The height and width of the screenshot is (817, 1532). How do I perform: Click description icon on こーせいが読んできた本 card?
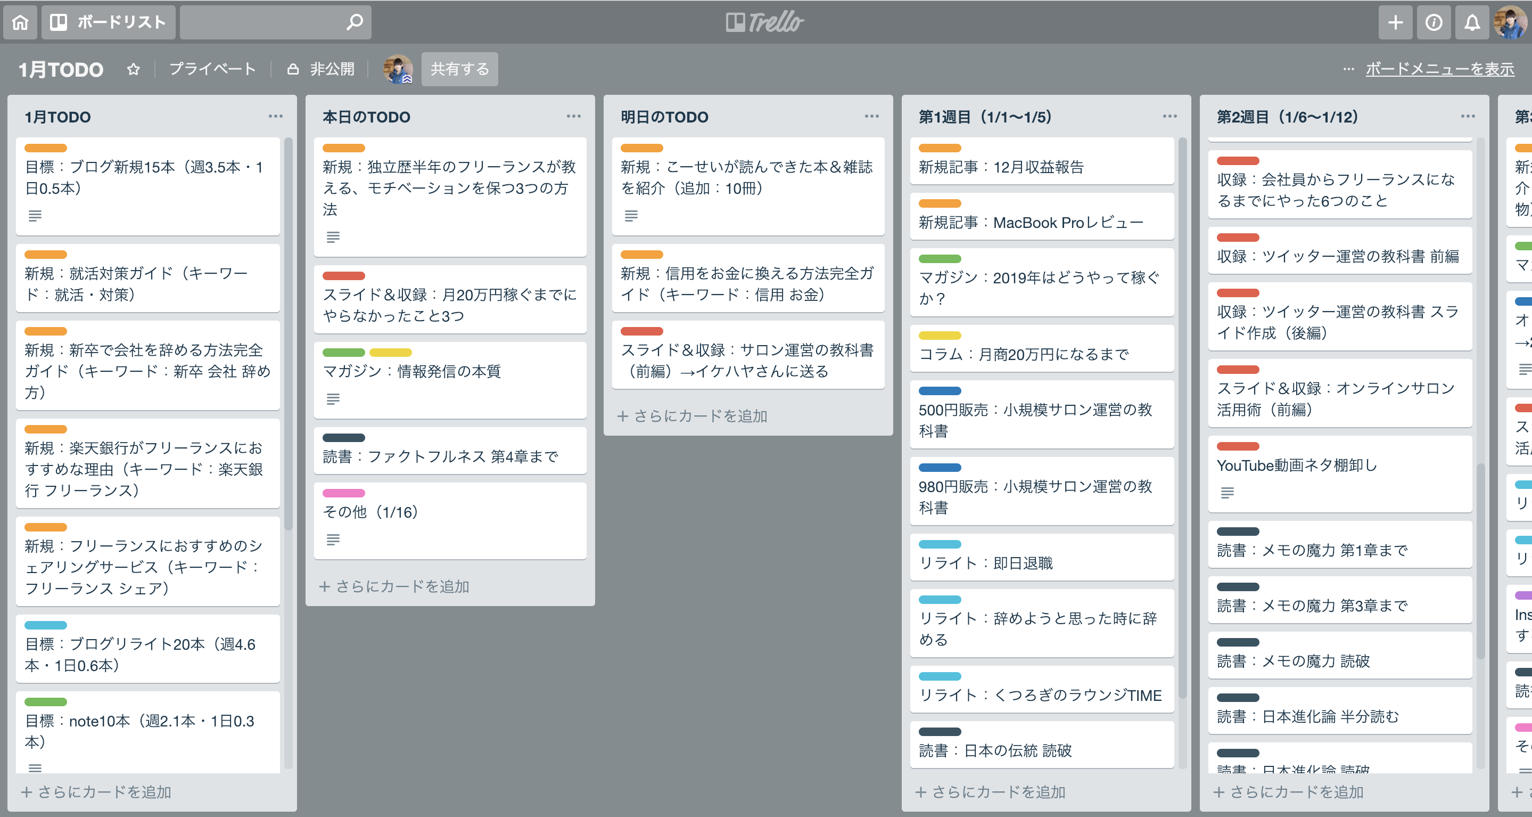coord(631,215)
